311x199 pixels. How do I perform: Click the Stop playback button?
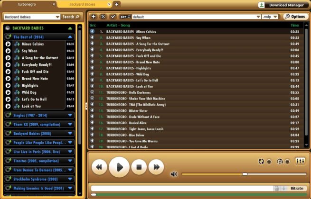click(139, 167)
